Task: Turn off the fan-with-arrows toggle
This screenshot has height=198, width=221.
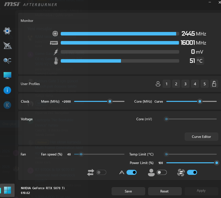Action: point(192,172)
